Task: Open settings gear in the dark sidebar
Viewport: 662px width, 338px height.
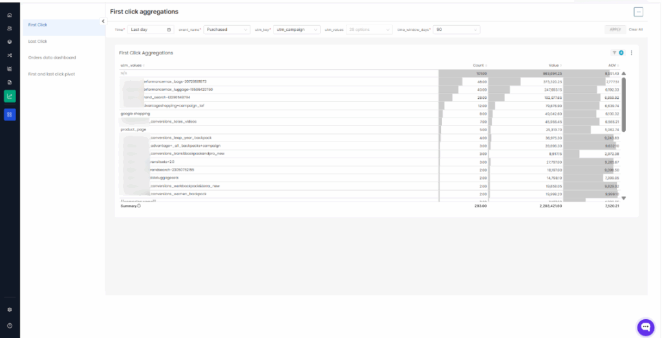Action: [x=10, y=310]
